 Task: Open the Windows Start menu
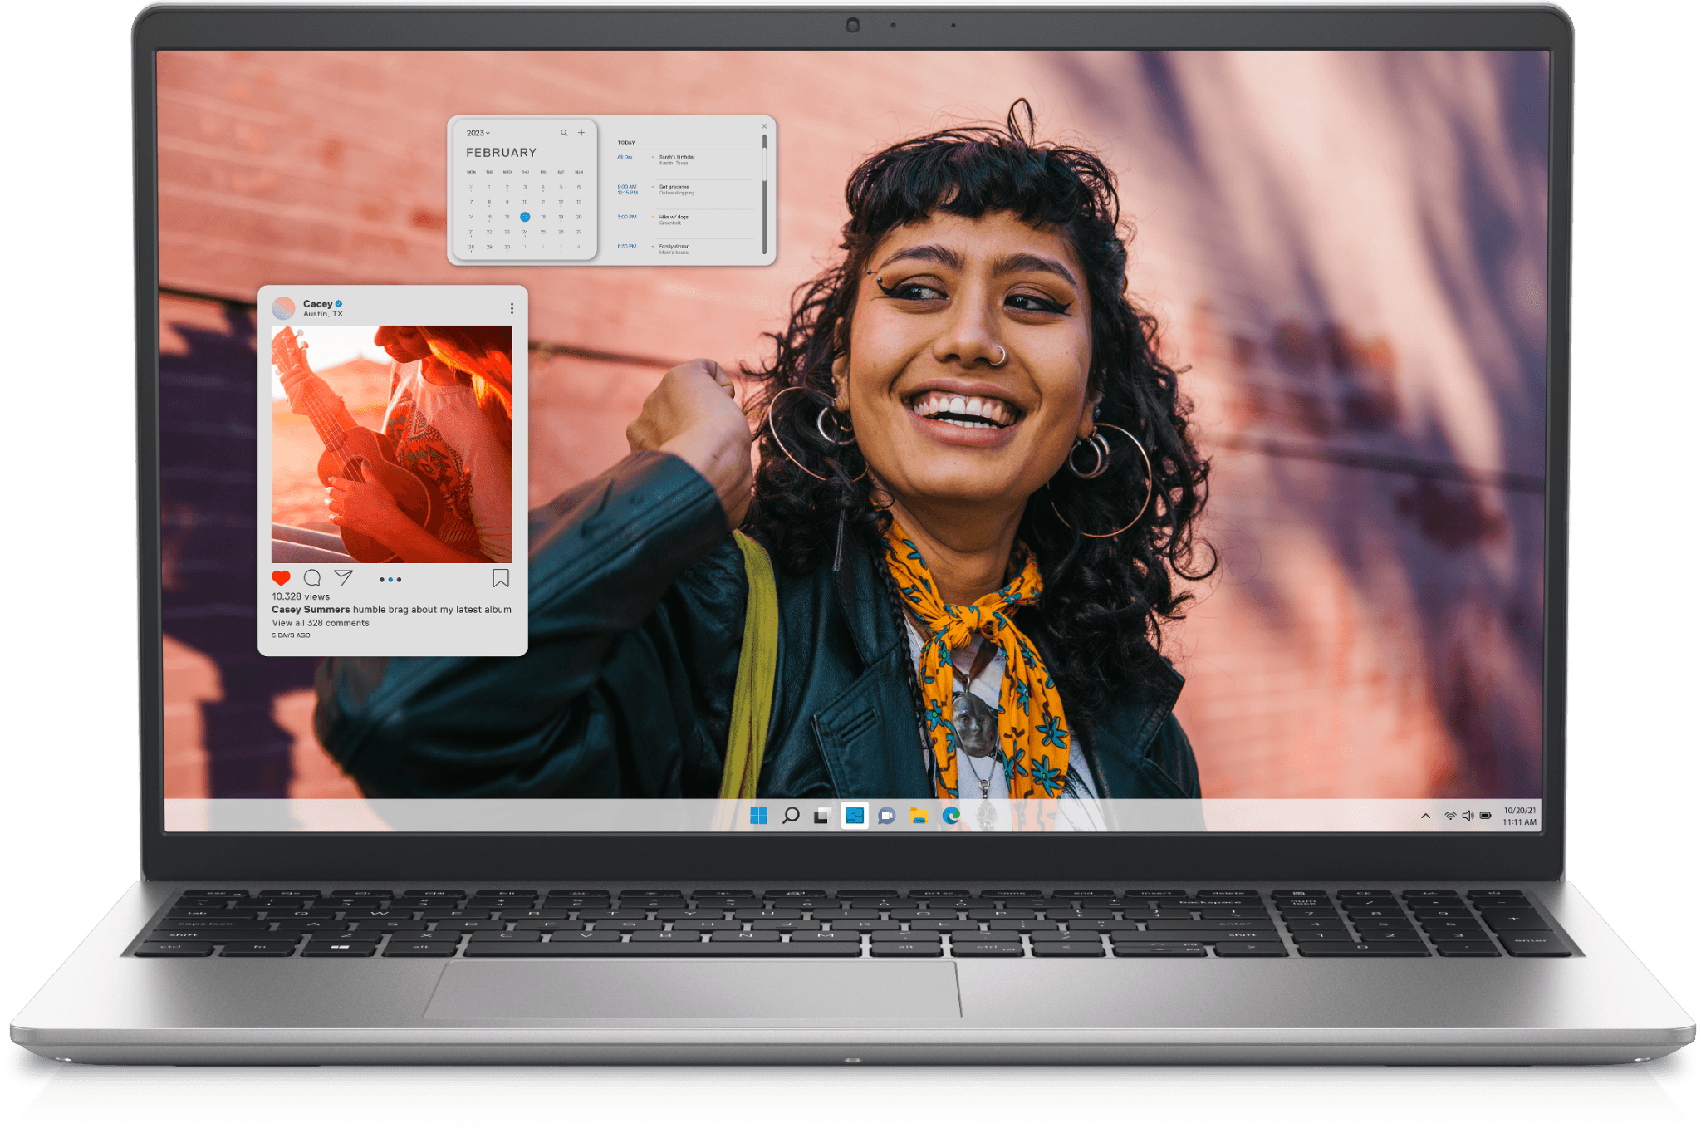click(x=761, y=816)
